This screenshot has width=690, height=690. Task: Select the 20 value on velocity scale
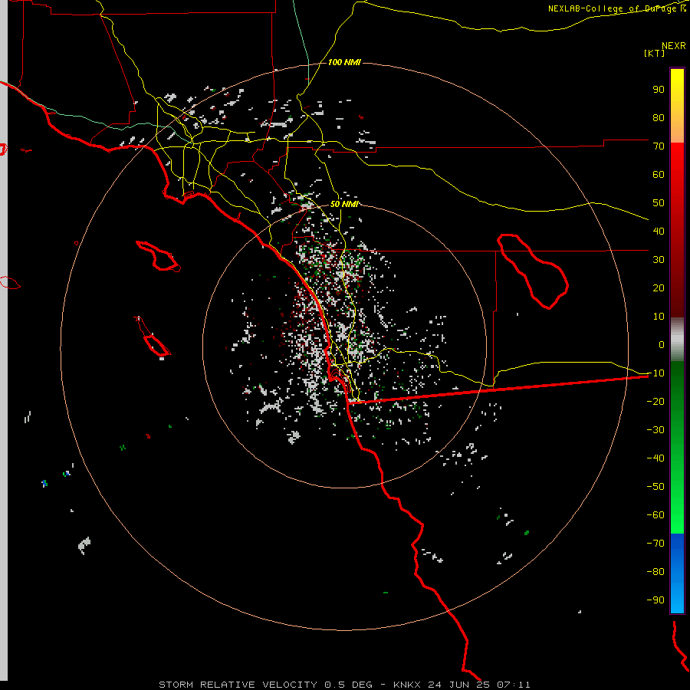(x=659, y=288)
